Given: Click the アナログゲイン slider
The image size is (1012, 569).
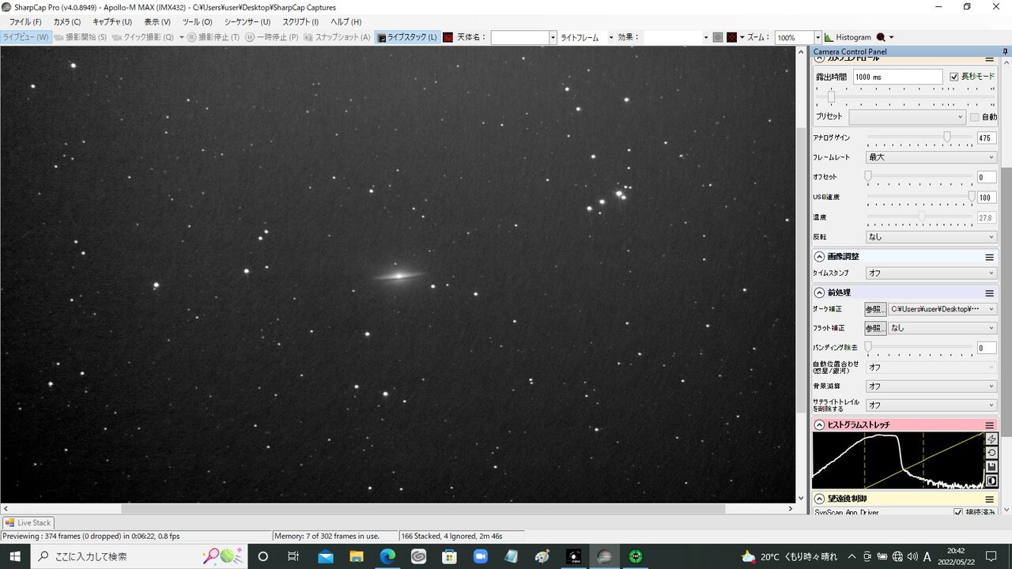Looking at the screenshot, I should (x=920, y=138).
